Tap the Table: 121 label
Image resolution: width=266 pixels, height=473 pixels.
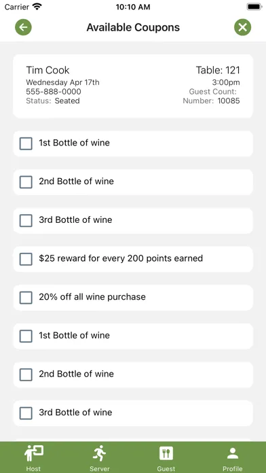tap(218, 70)
